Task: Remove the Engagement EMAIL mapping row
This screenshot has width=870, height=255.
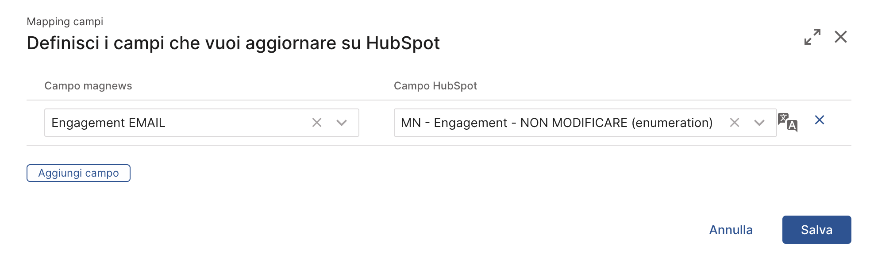Action: point(819,120)
